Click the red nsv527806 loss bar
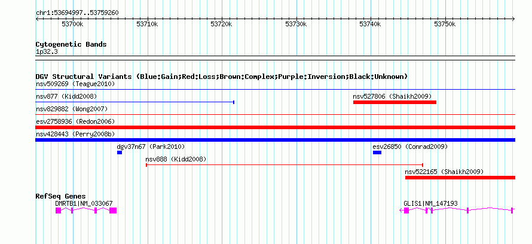This screenshot has width=532, height=244. [x=395, y=102]
